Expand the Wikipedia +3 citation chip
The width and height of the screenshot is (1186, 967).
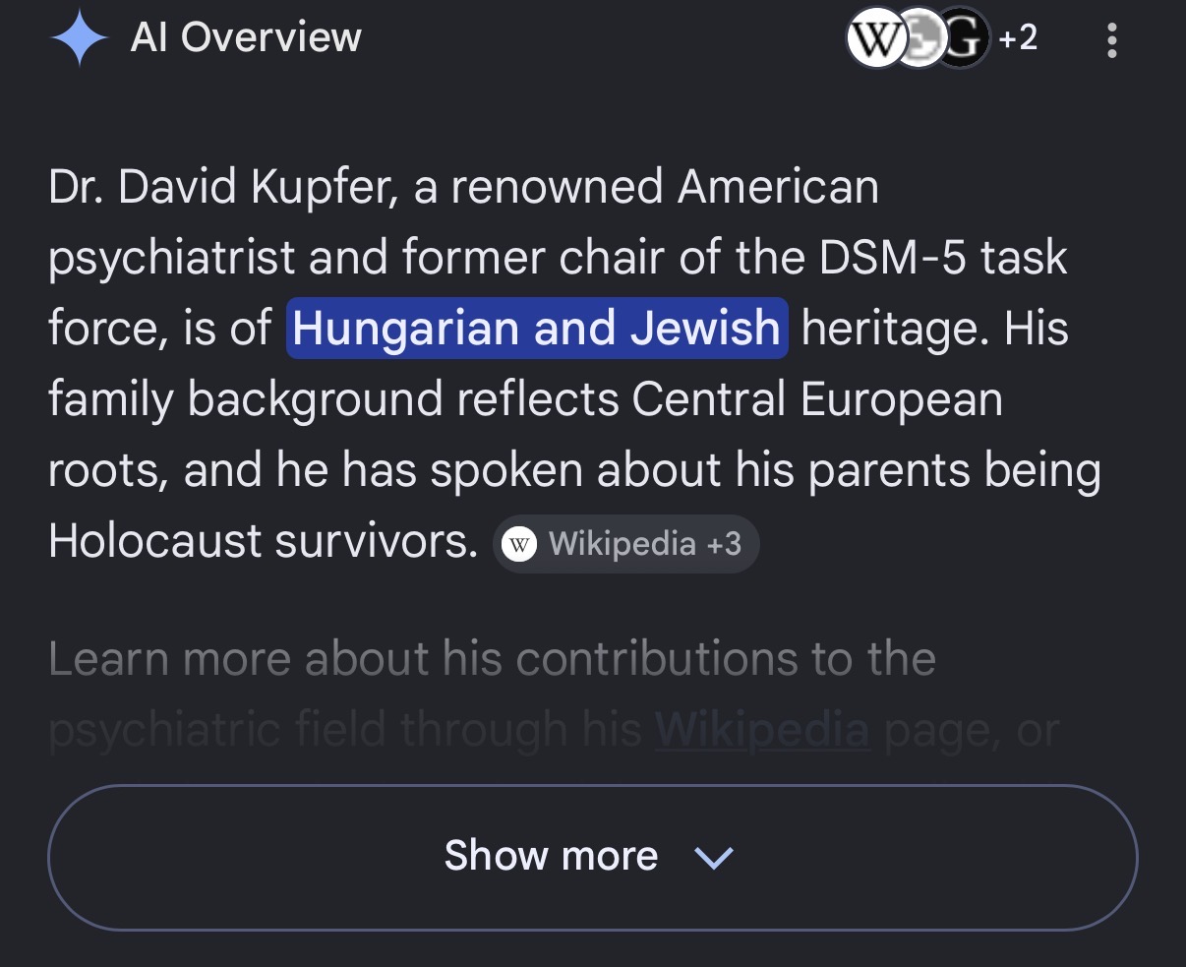point(625,544)
